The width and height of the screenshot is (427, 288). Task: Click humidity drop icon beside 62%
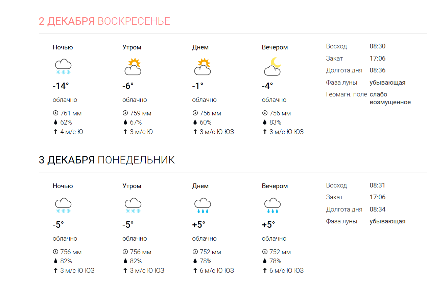[55, 123]
